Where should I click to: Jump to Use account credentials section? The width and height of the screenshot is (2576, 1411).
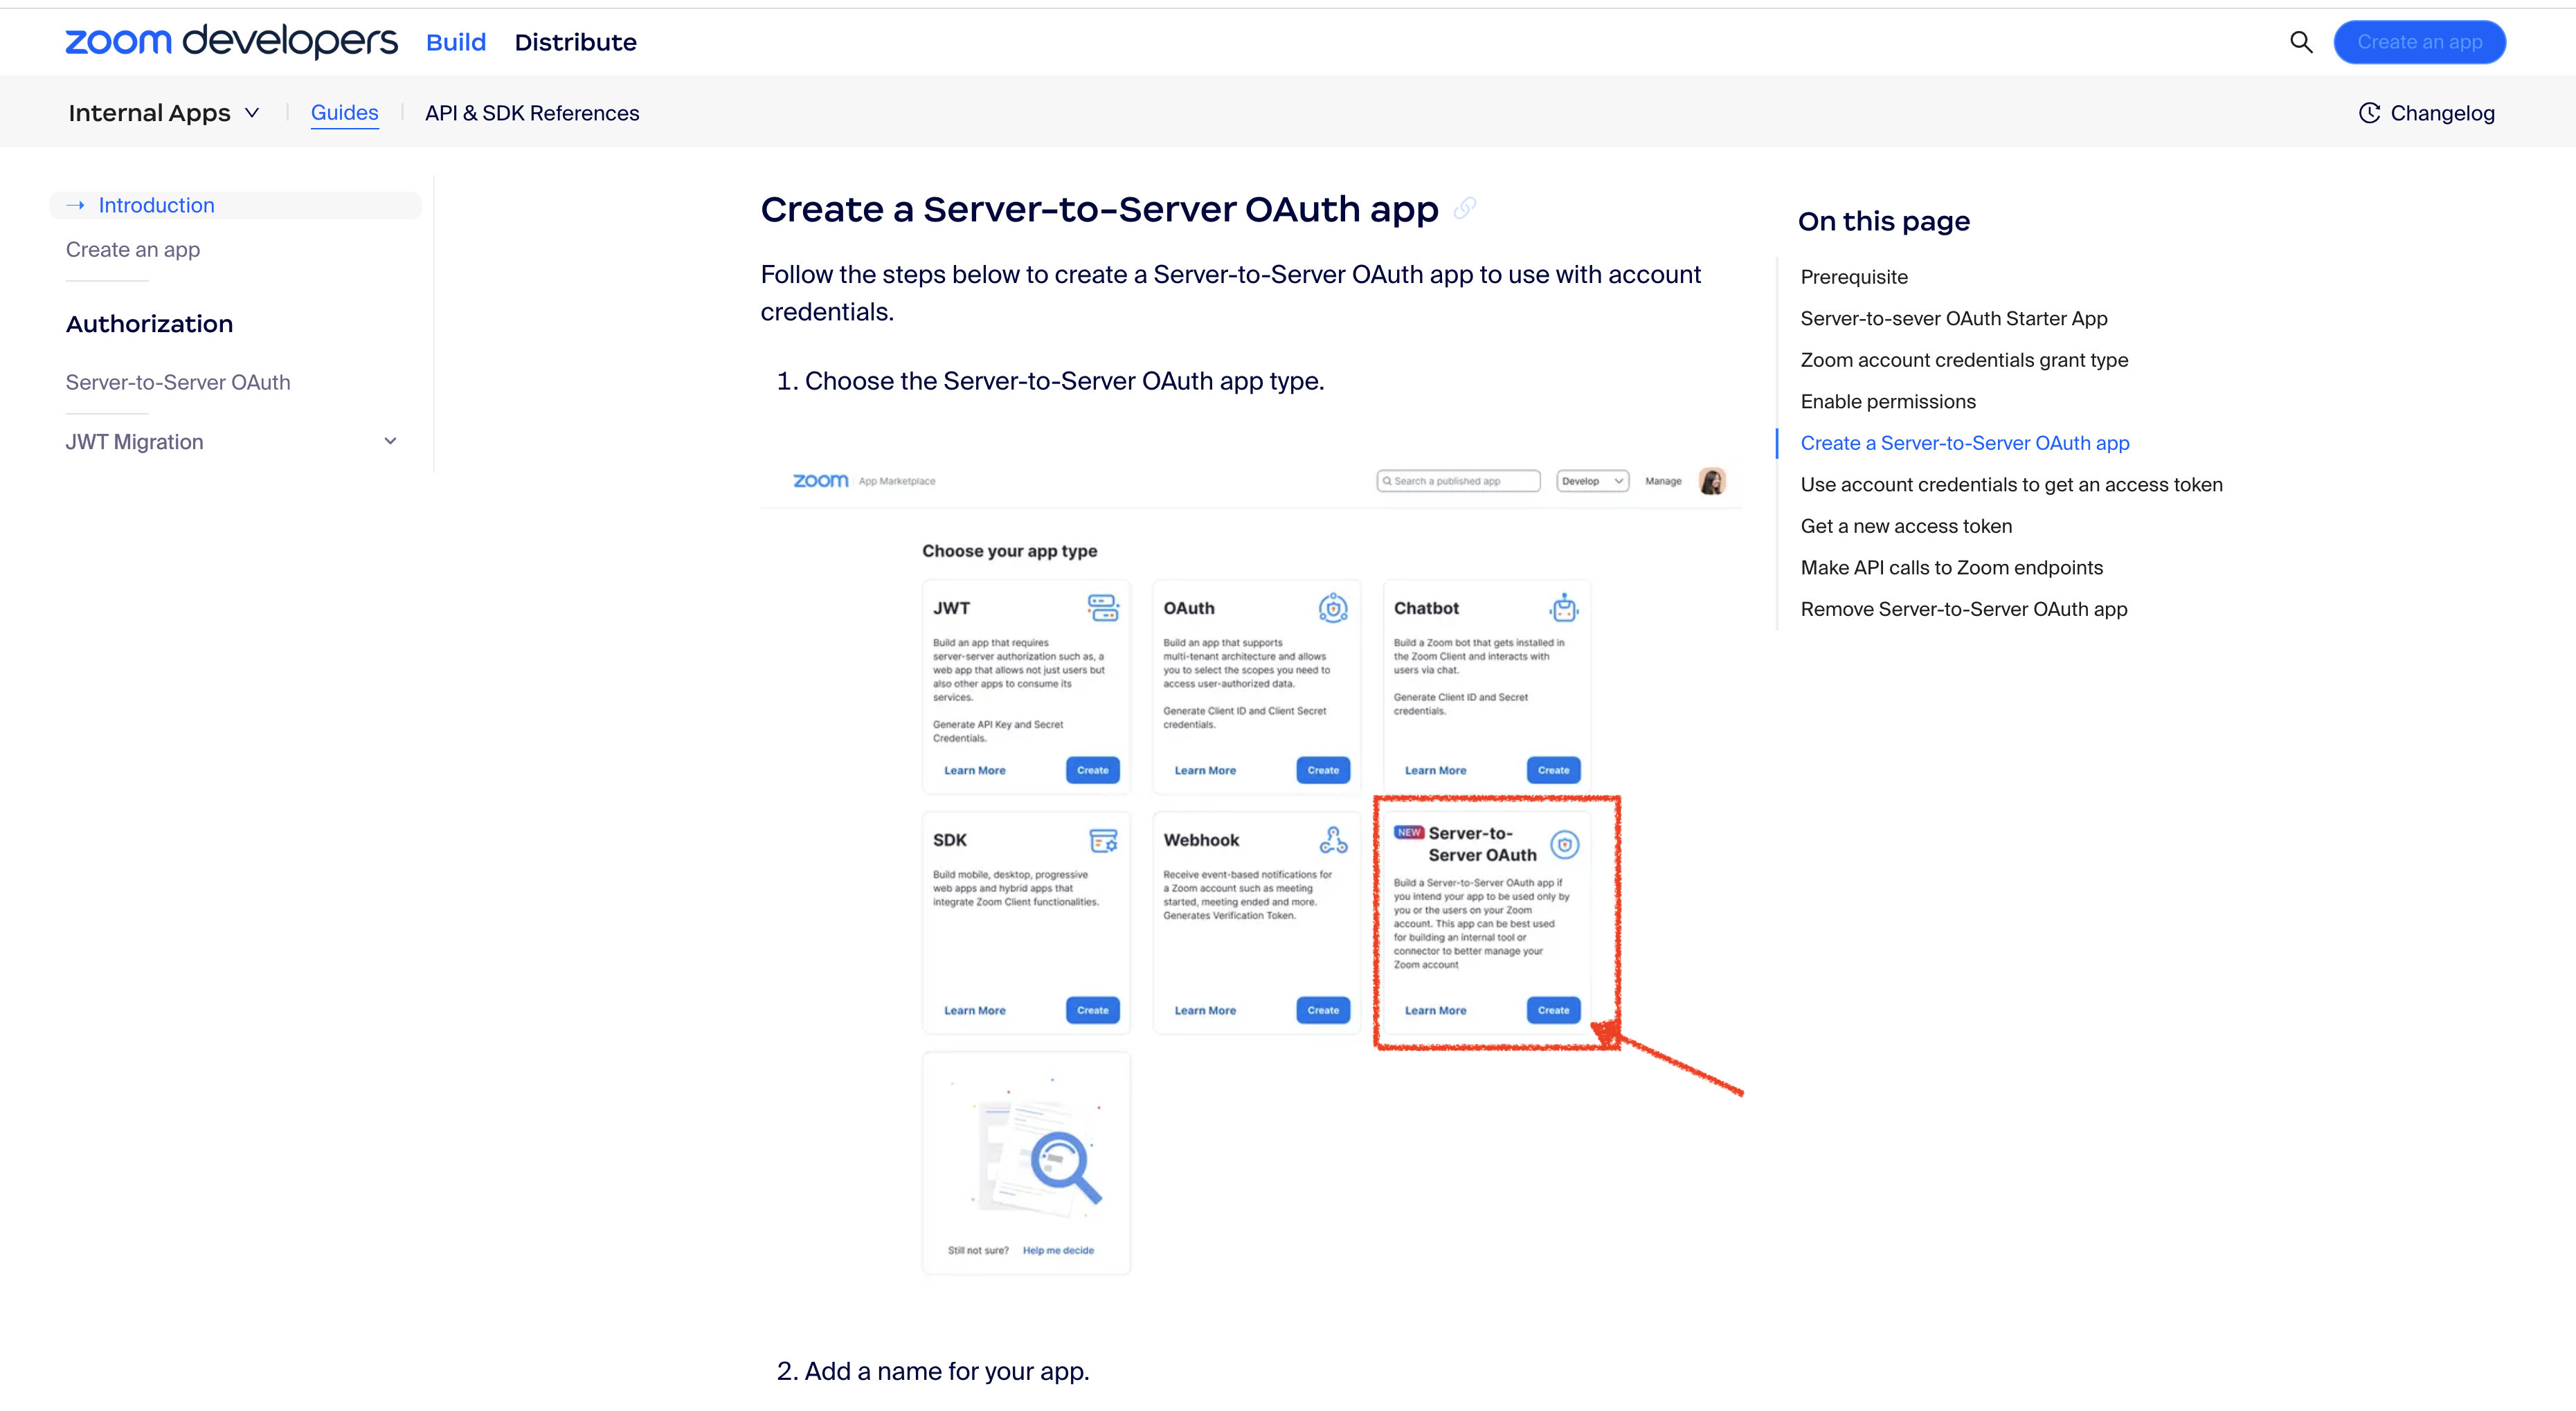pyautogui.click(x=2011, y=484)
